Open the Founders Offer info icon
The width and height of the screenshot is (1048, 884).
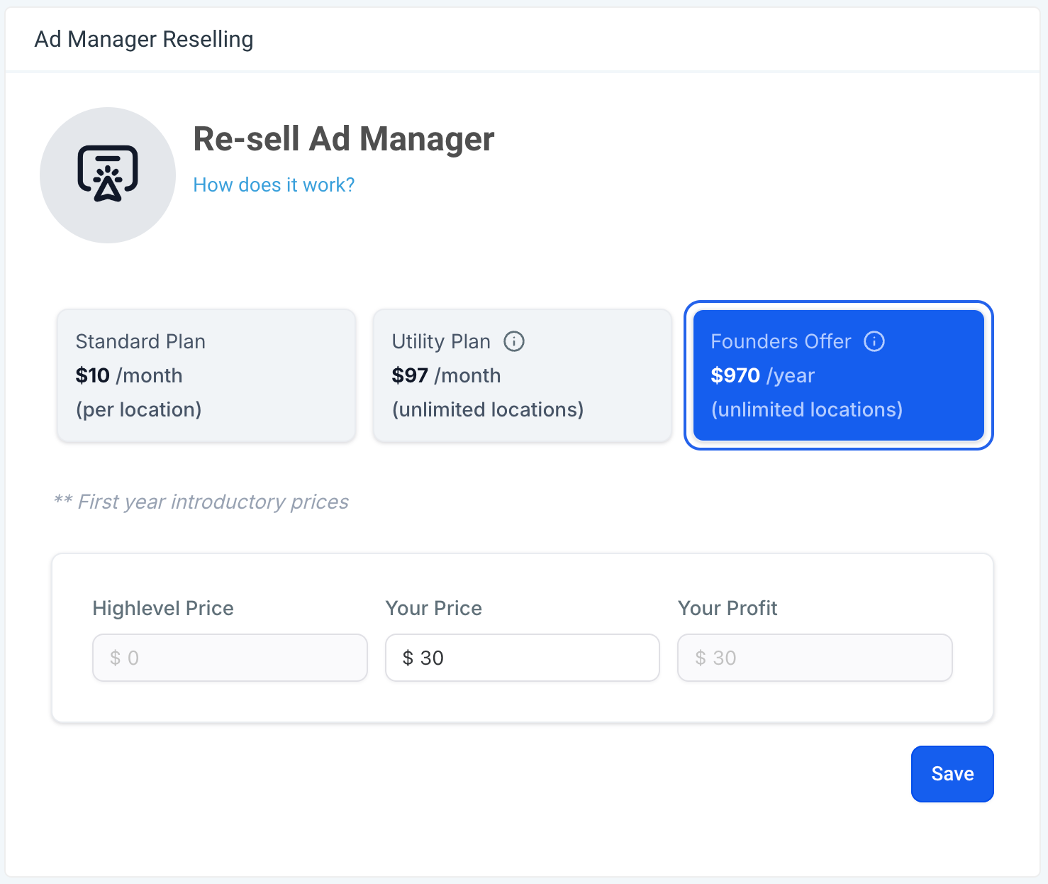click(x=874, y=341)
